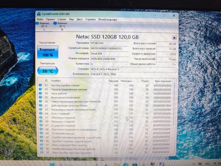Image resolution: width=221 pixels, height=166 pixels.
Task: Click the ACS-4 | ACS-4 Revision 5 standard field
Action: (x=133, y=69)
